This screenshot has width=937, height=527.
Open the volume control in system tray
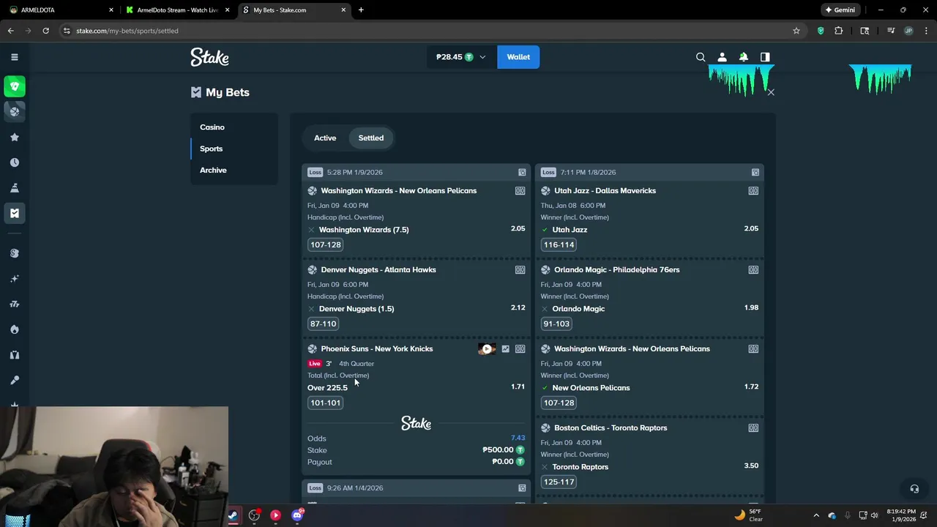(874, 515)
